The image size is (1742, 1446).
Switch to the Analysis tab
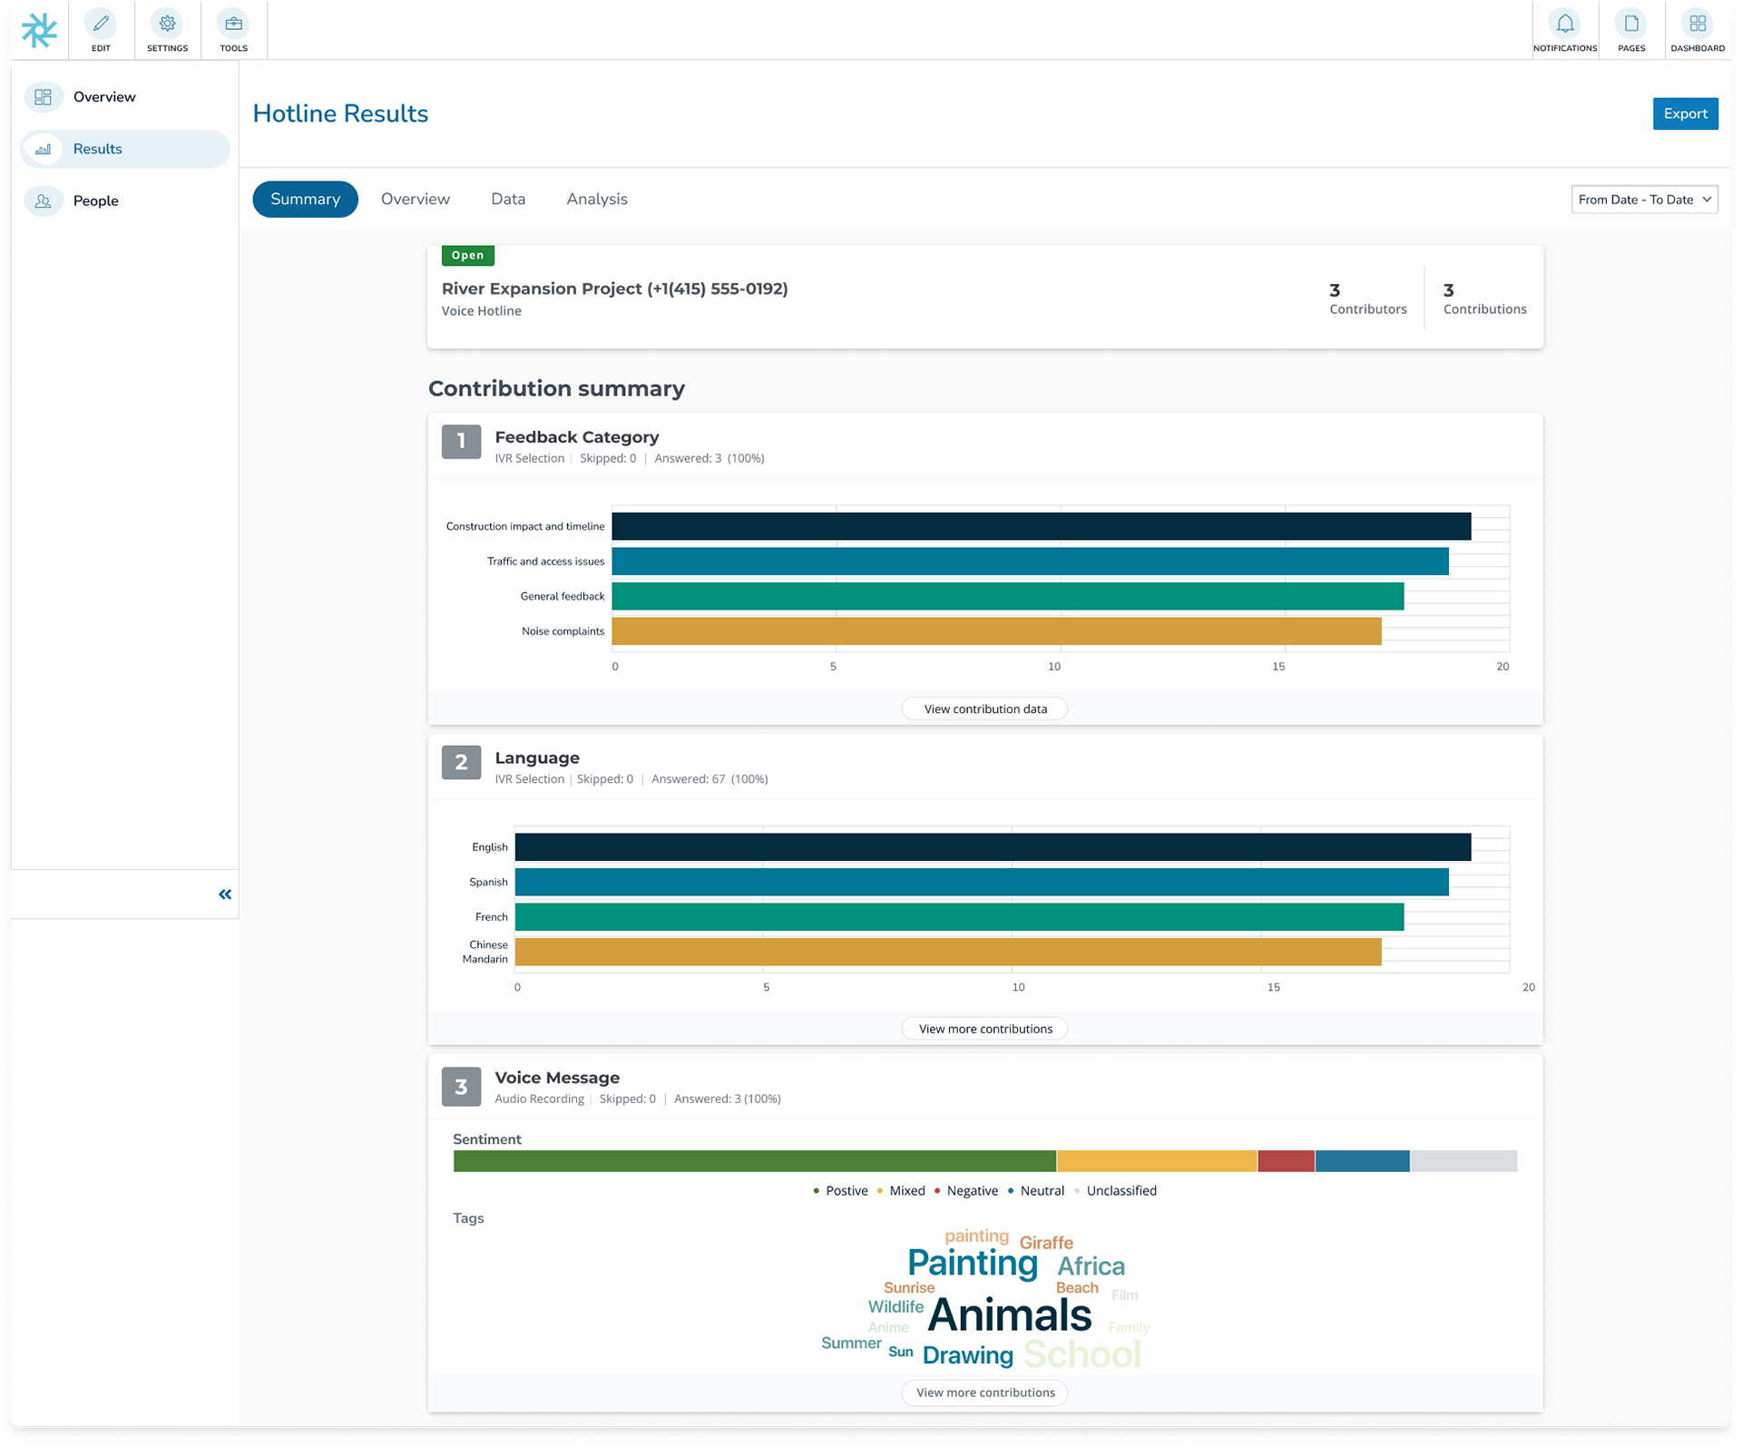tap(596, 199)
